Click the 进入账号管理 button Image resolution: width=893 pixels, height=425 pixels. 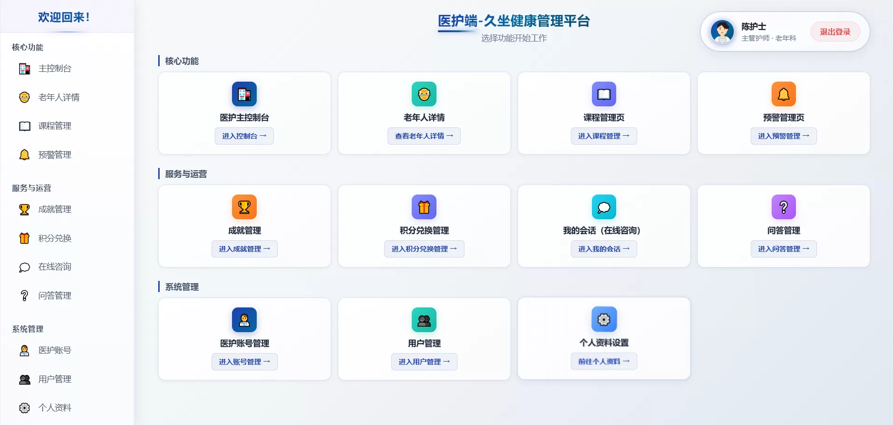pyautogui.click(x=244, y=362)
